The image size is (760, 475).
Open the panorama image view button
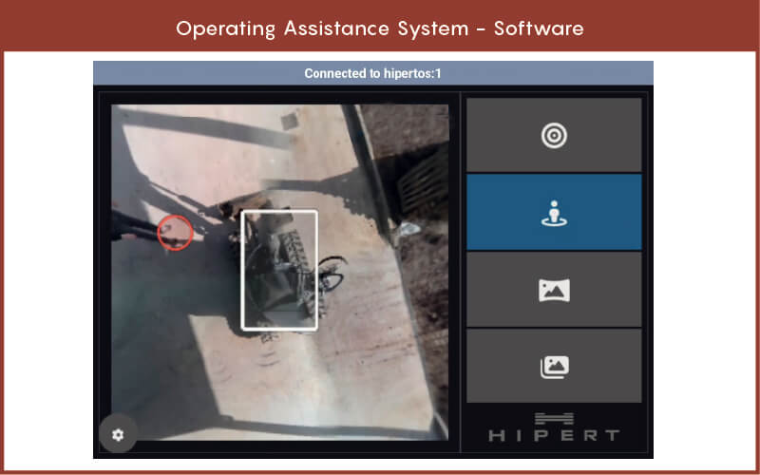pos(554,290)
